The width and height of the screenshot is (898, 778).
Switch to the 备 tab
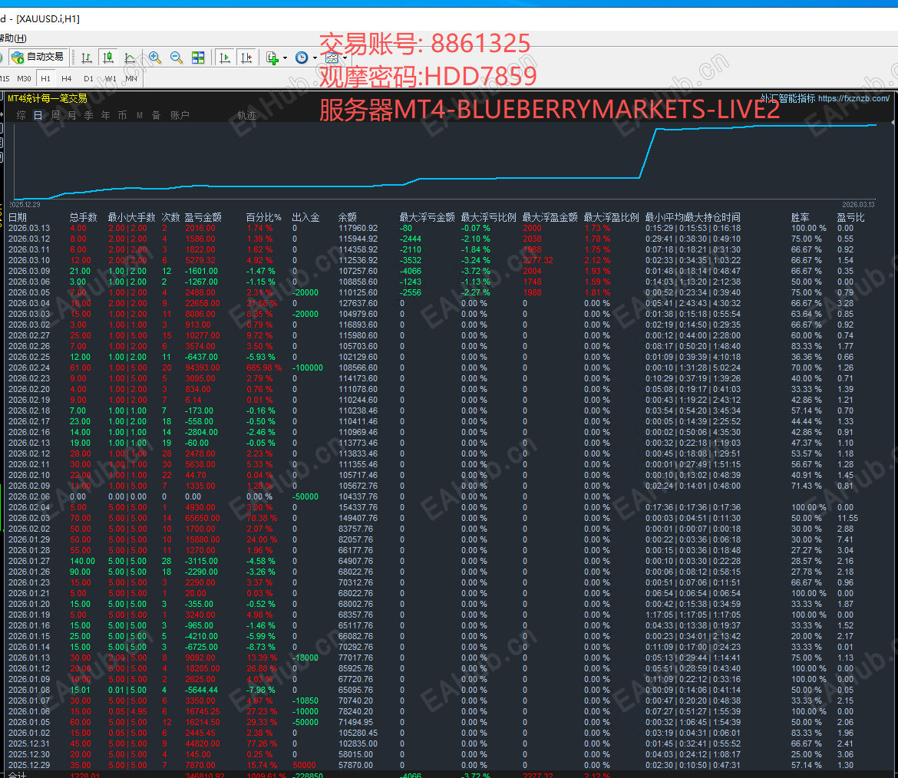coord(156,115)
